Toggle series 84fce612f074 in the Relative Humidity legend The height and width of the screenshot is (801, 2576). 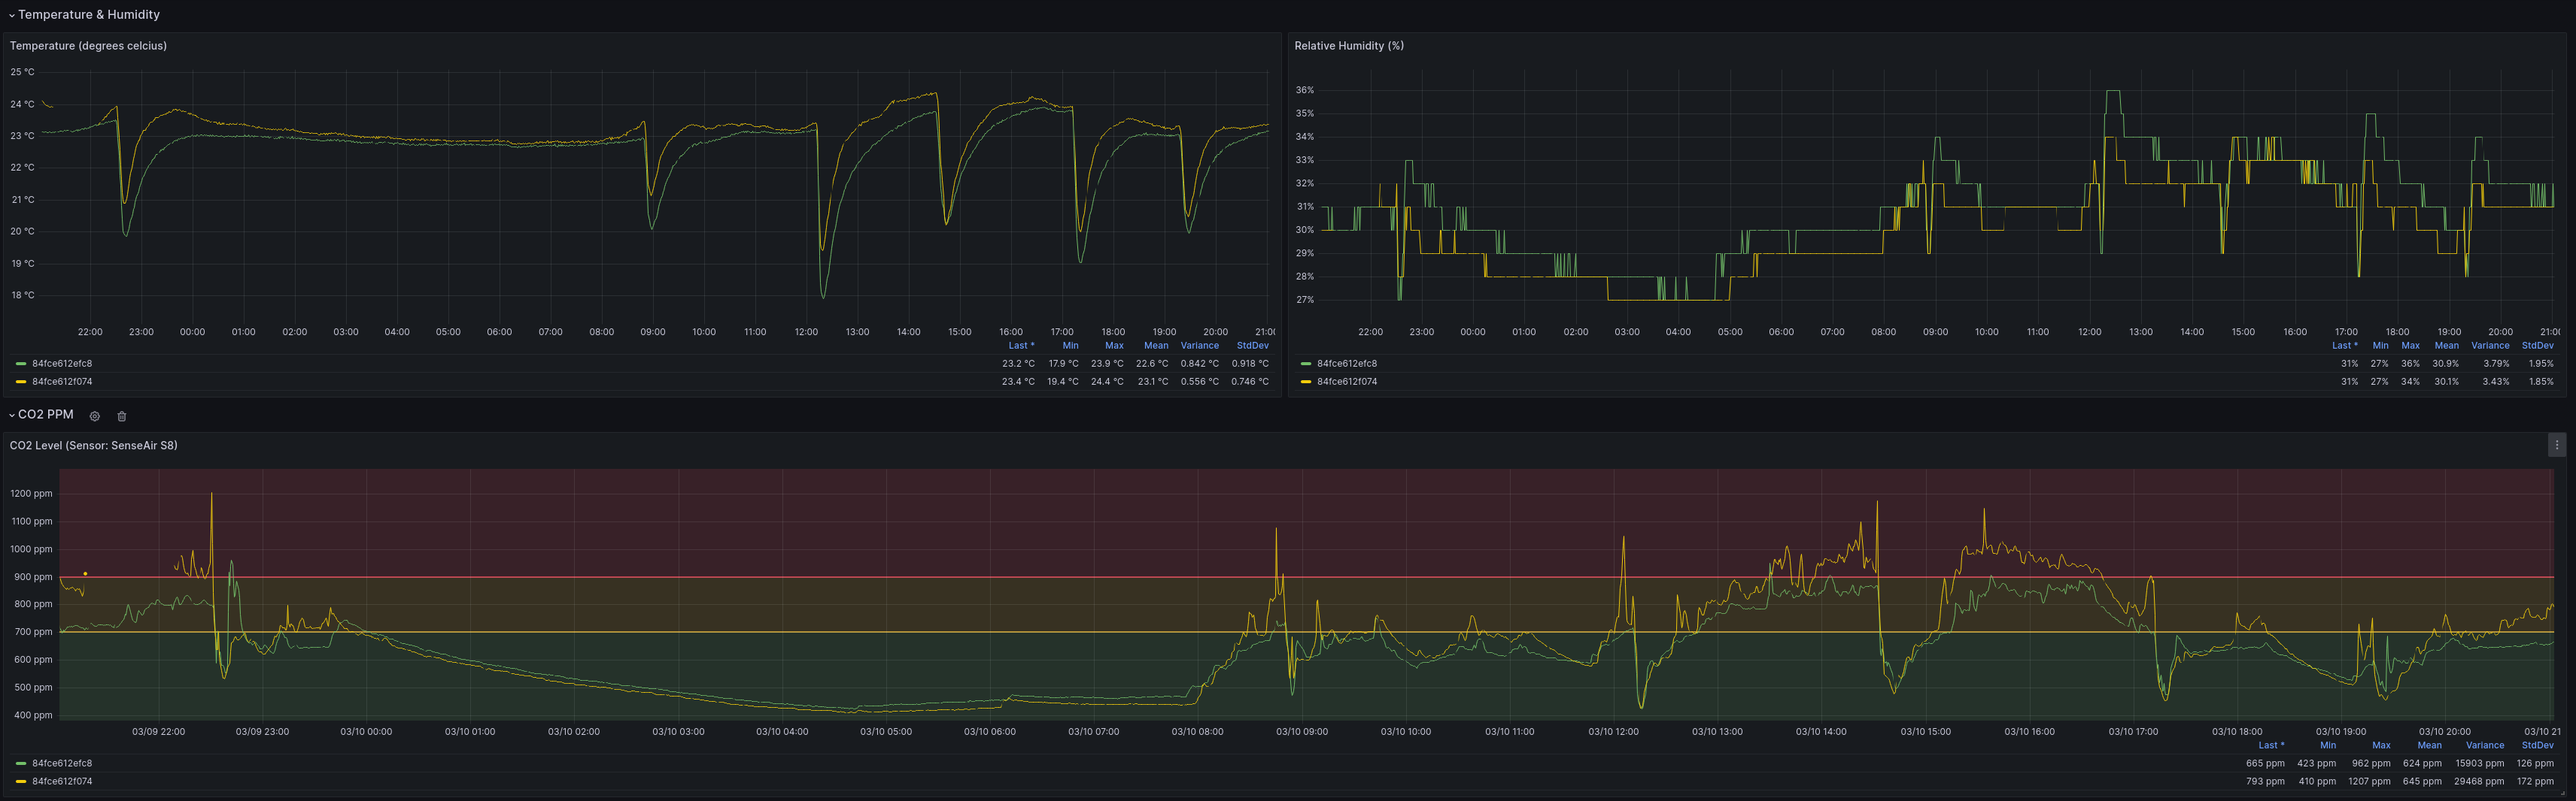coord(1347,382)
